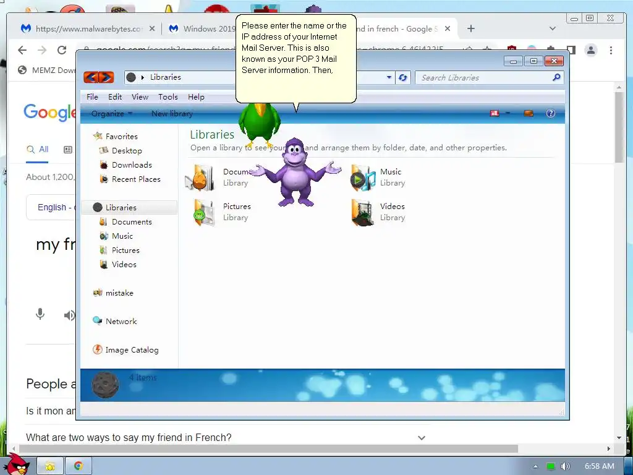Click the Explorer forward arrow button
Screen dimensions: 633x475
[106, 77]
